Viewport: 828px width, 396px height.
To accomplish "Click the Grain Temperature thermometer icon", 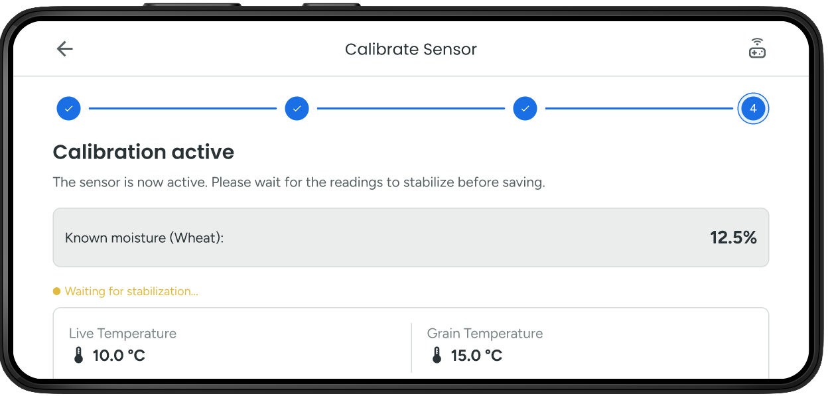I will pyautogui.click(x=437, y=356).
